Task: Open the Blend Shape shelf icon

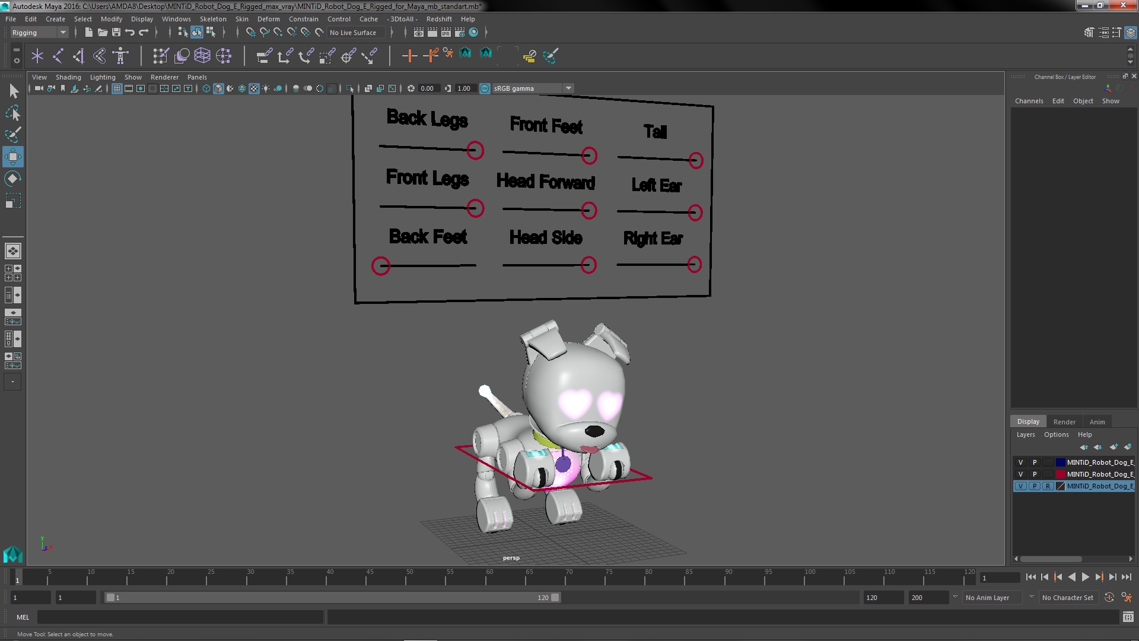Action: (182, 56)
